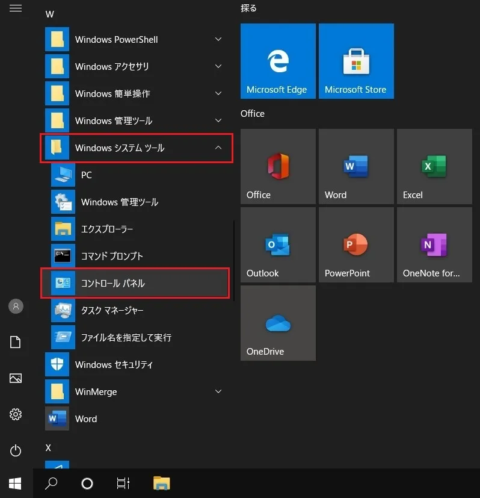The height and width of the screenshot is (498, 480).
Task: Open Documents from the left rail
Action: [x=16, y=342]
